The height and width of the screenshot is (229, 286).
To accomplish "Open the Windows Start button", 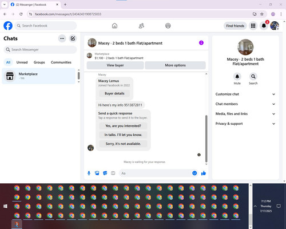I will pyautogui.click(x=5, y=206).
